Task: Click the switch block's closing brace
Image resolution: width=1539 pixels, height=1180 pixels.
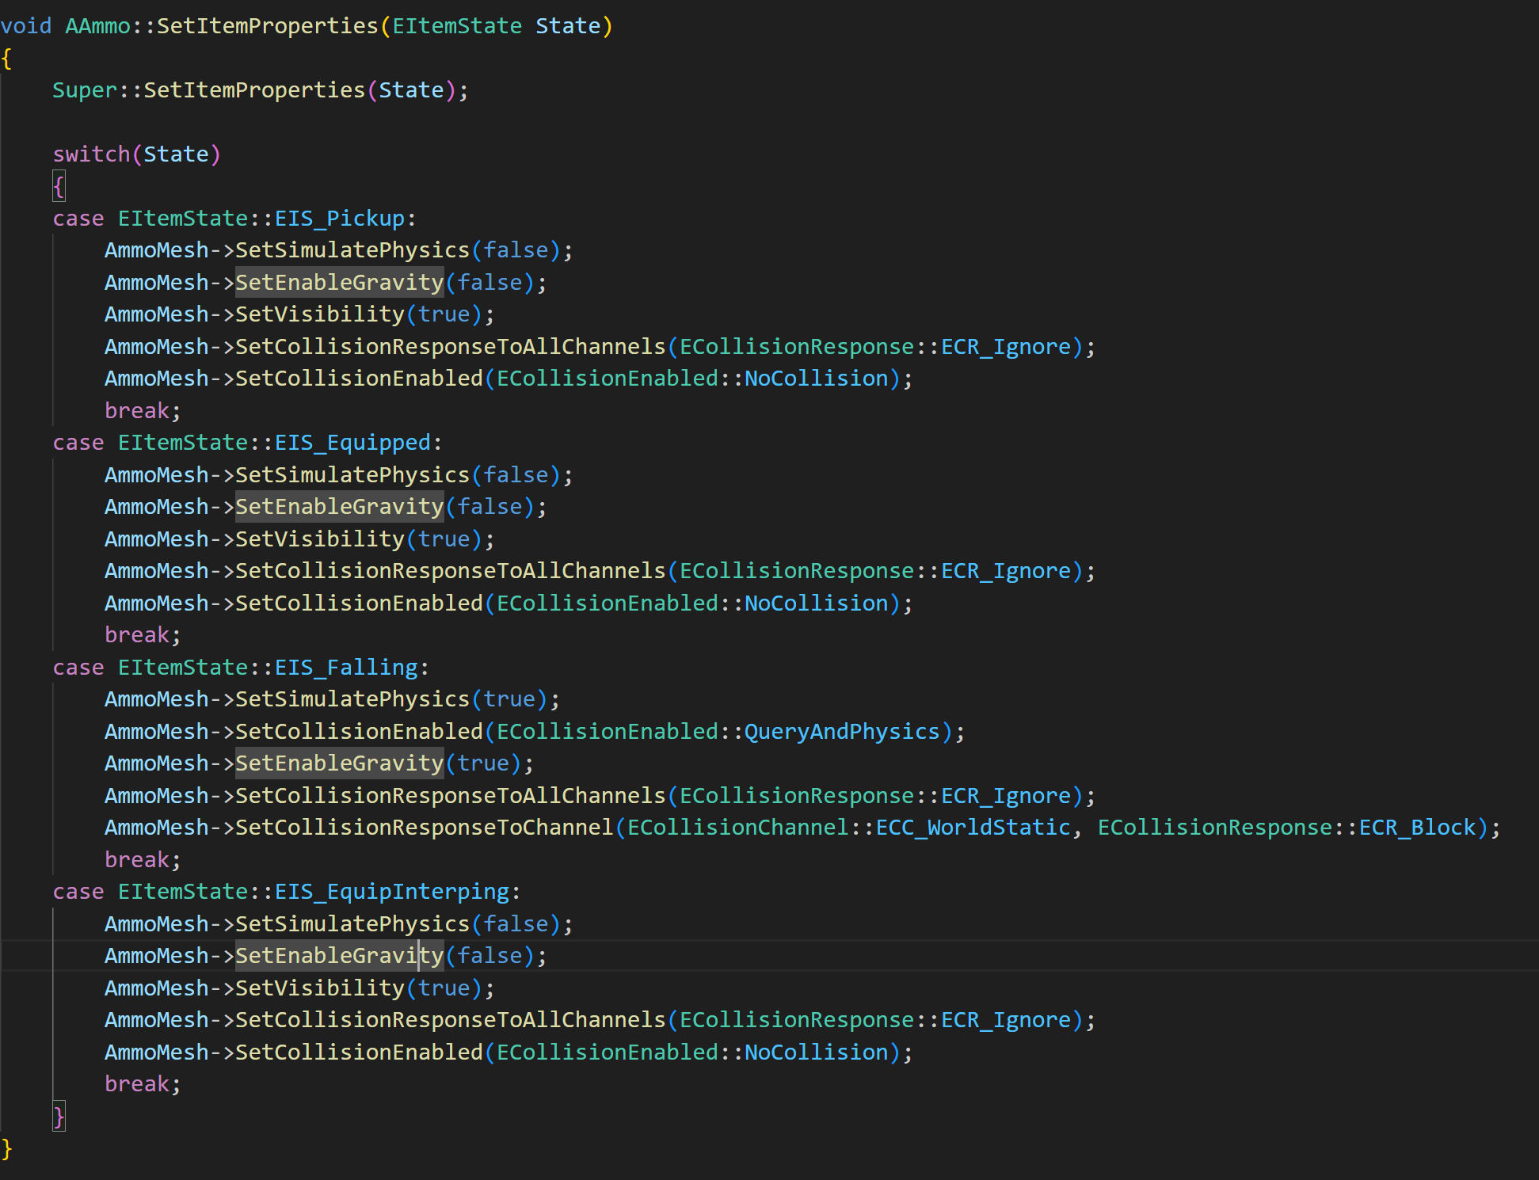Action: pyautogui.click(x=59, y=1117)
